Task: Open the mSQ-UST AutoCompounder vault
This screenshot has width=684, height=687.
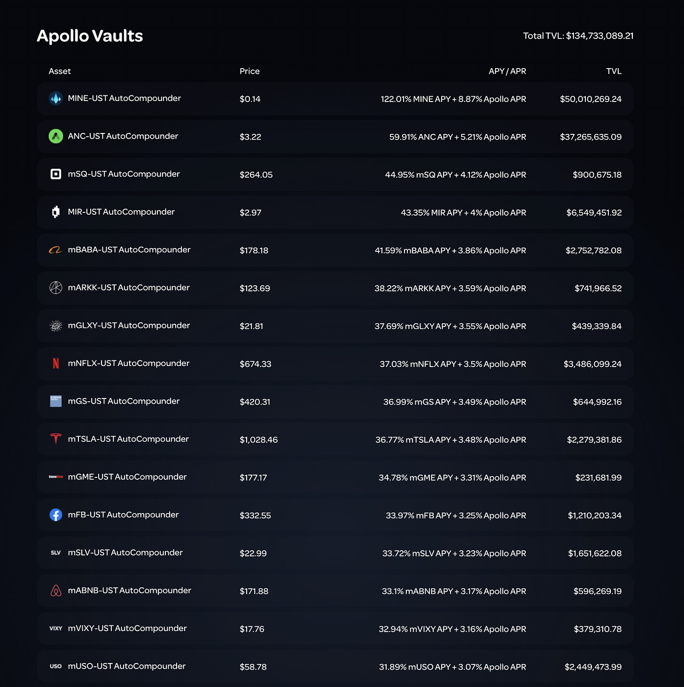Action: [x=335, y=174]
